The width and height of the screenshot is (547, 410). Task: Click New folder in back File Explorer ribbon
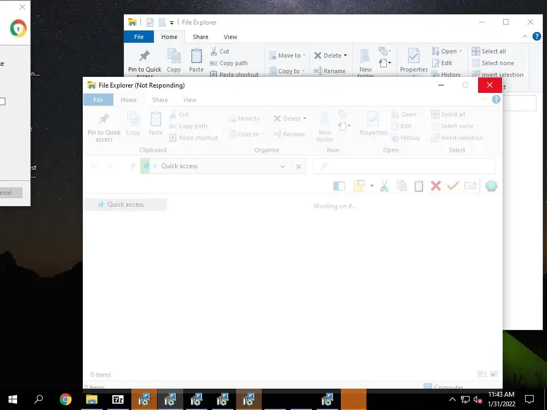click(x=365, y=63)
